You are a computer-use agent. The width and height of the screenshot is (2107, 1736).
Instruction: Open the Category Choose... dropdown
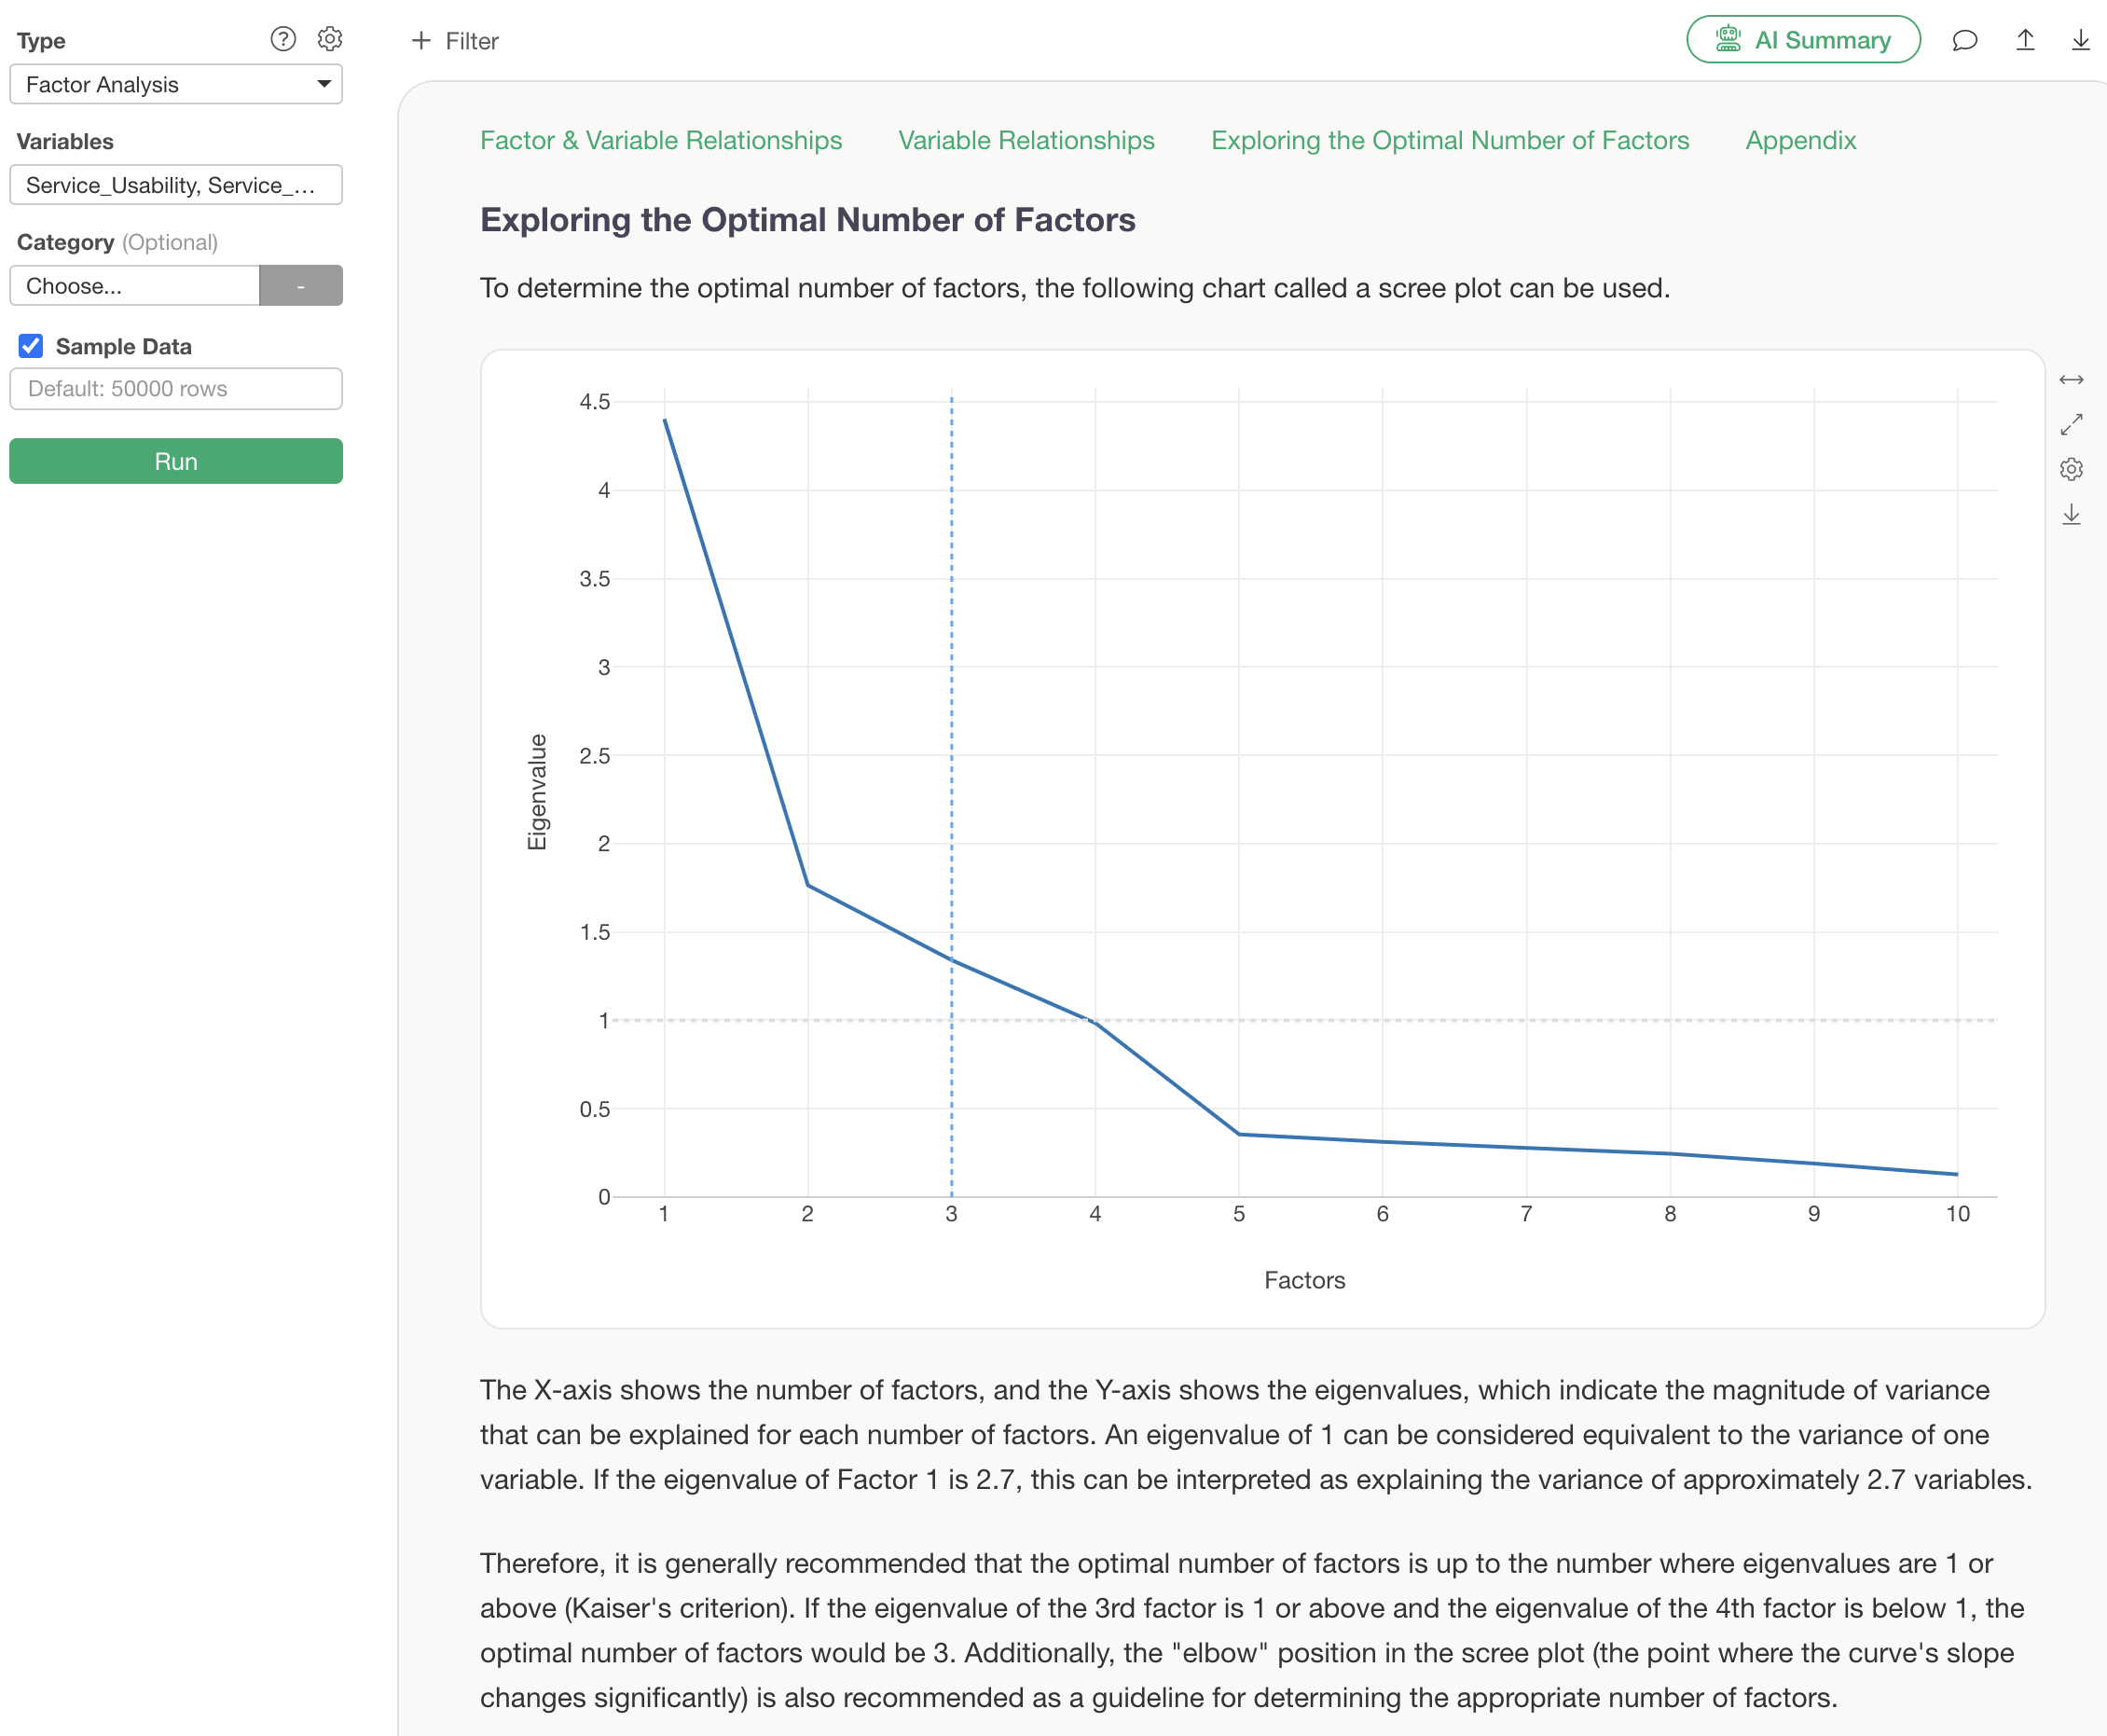click(135, 286)
